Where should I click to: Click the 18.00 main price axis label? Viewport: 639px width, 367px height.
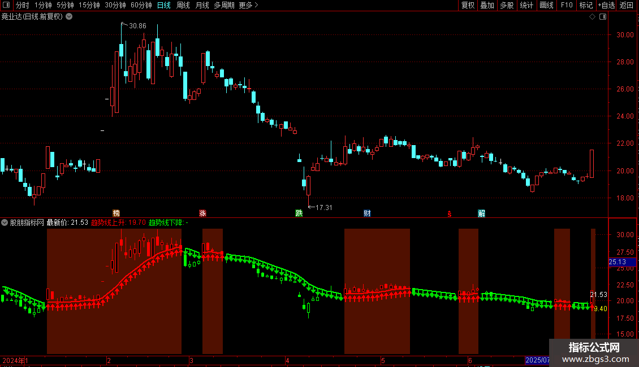pos(625,198)
